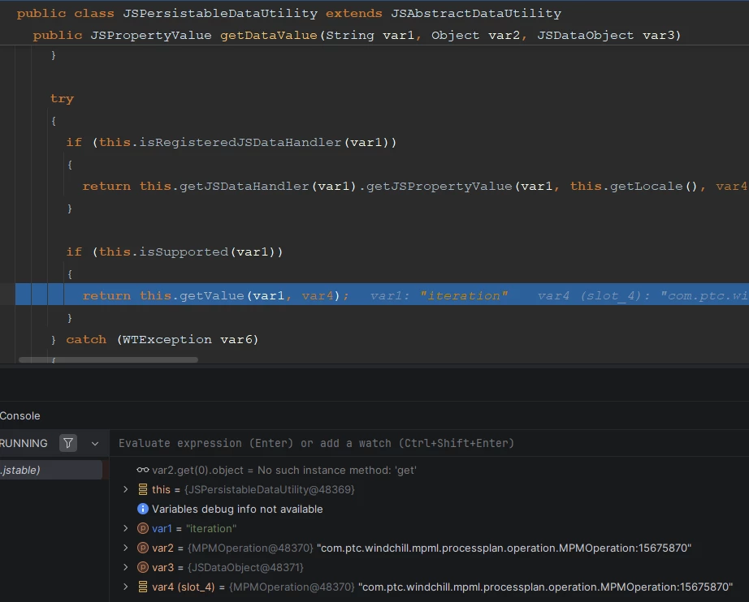Expand the 'this' variable node
Viewport: 749px width, 602px height.
coord(126,489)
